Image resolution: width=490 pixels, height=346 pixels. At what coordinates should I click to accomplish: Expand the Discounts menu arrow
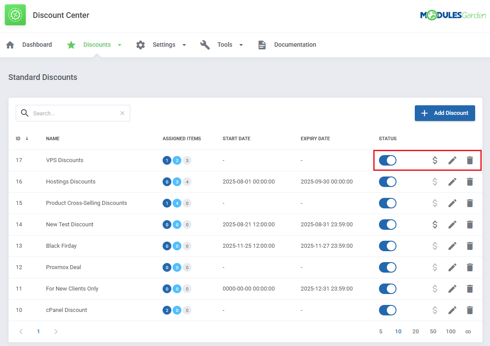coord(120,45)
